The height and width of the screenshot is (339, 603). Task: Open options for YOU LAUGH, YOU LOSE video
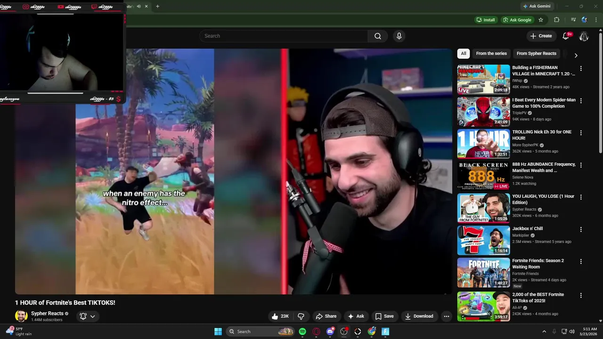581,197
